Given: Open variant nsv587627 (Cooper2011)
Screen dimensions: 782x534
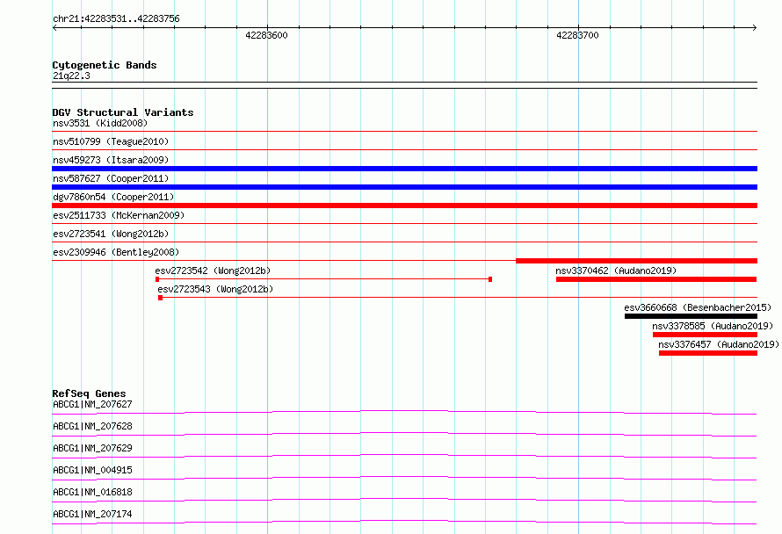Looking at the screenshot, I should pos(111,178).
